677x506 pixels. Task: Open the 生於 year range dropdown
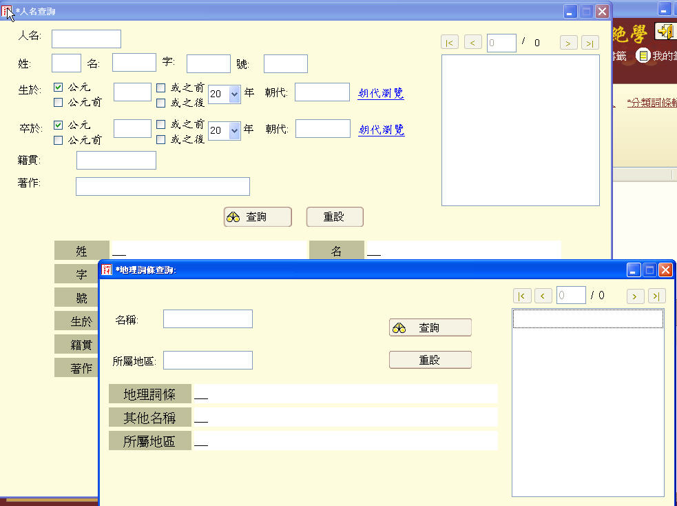click(234, 94)
